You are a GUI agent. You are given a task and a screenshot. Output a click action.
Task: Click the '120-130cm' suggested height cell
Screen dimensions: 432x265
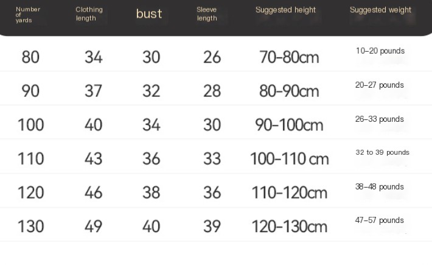(289, 227)
